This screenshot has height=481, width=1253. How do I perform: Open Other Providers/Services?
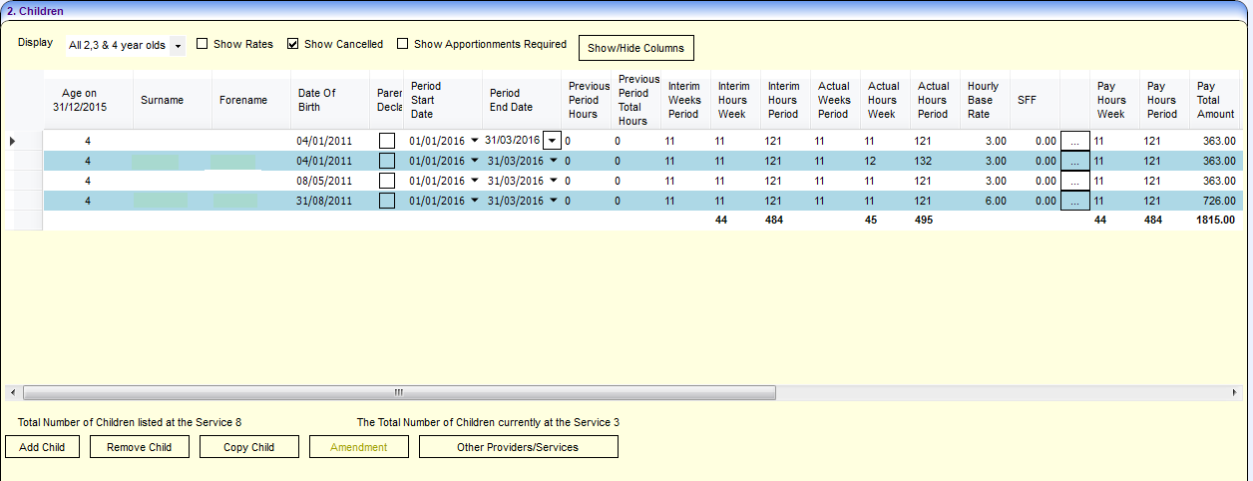[518, 447]
